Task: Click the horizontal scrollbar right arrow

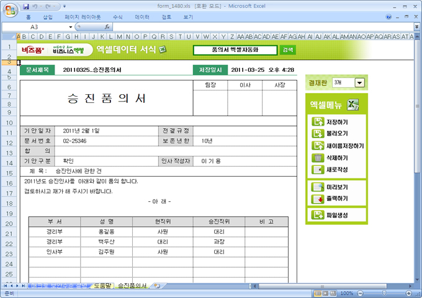Action: click(410, 286)
